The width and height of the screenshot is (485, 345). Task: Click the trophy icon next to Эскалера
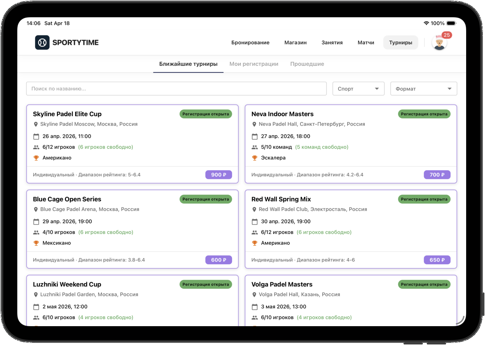pyautogui.click(x=255, y=158)
